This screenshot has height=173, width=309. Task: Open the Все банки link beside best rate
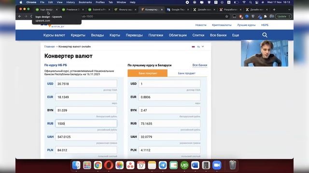[x=199, y=65]
